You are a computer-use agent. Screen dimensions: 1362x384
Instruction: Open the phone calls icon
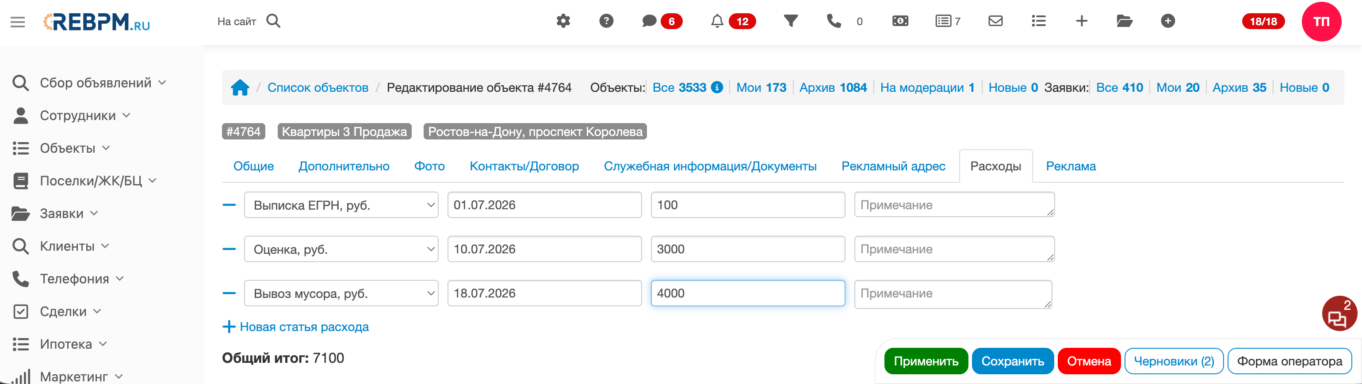point(834,21)
